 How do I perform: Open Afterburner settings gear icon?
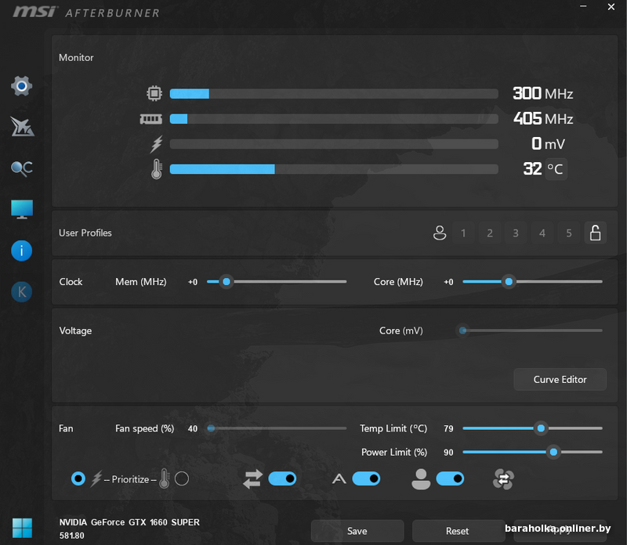(22, 86)
